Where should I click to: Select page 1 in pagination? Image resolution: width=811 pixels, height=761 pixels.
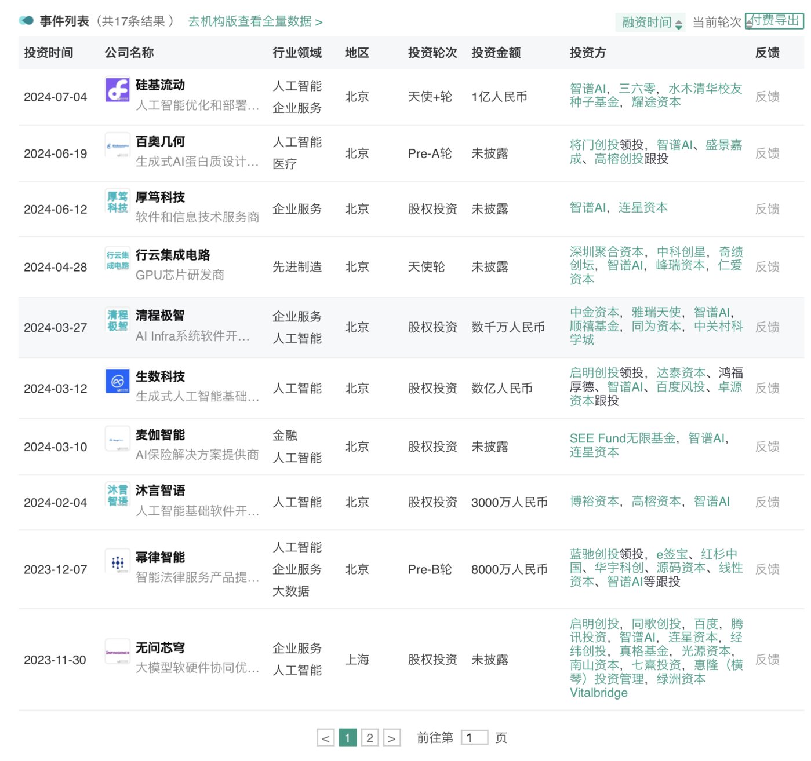(x=347, y=738)
